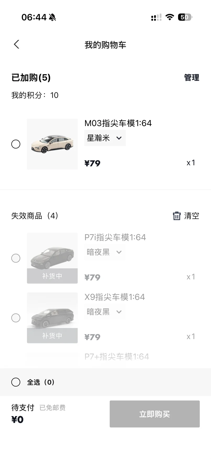Tap the 清空 clear invalid items link
The image size is (211, 459).
pyautogui.click(x=192, y=216)
